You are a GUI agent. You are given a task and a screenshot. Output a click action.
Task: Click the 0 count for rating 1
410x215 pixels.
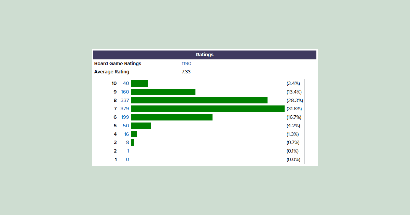tap(127, 159)
